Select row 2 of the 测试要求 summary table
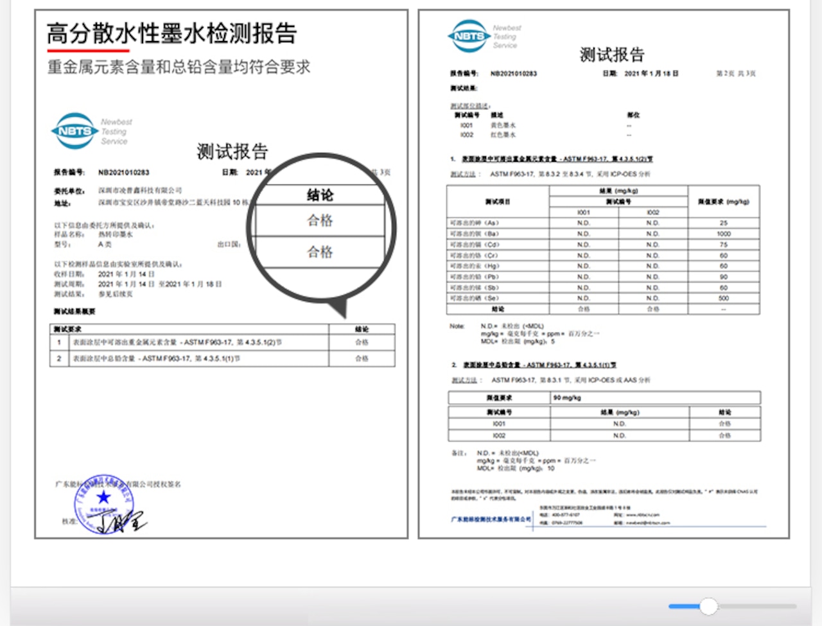The height and width of the screenshot is (626, 822). tap(222, 358)
